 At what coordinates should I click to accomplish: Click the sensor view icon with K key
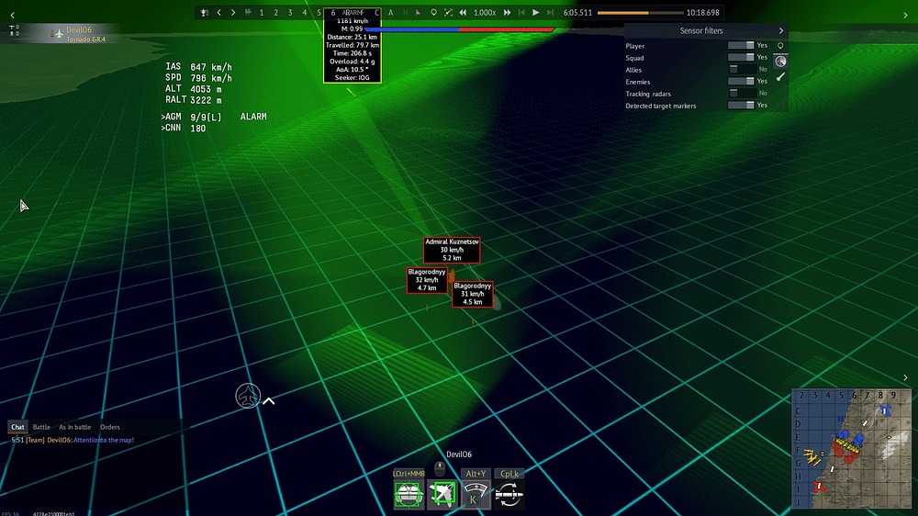click(476, 494)
